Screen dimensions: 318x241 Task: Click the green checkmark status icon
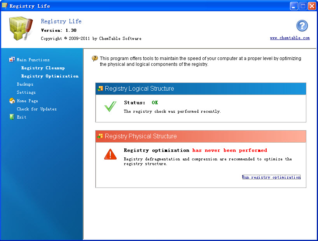110,107
